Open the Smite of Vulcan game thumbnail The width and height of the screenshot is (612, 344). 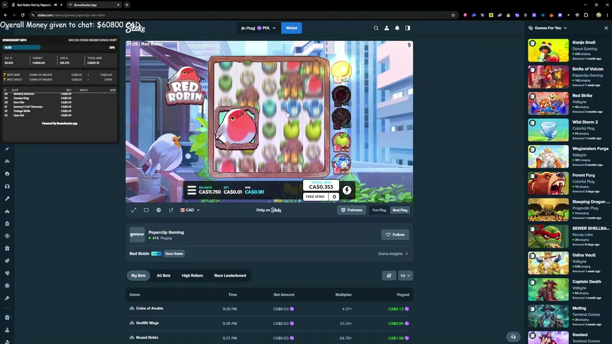coord(548,77)
